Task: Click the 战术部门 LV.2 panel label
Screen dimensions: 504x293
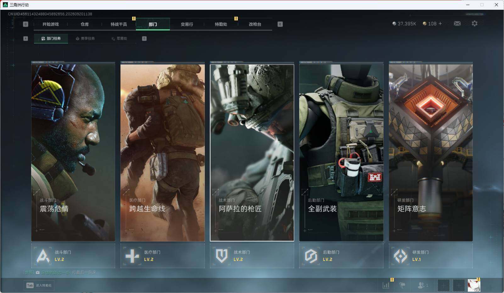Action: coord(242,256)
